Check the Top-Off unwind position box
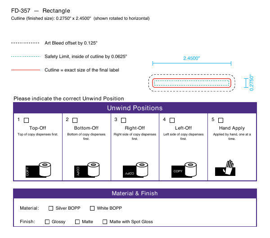270x238 pixels. click(26, 120)
